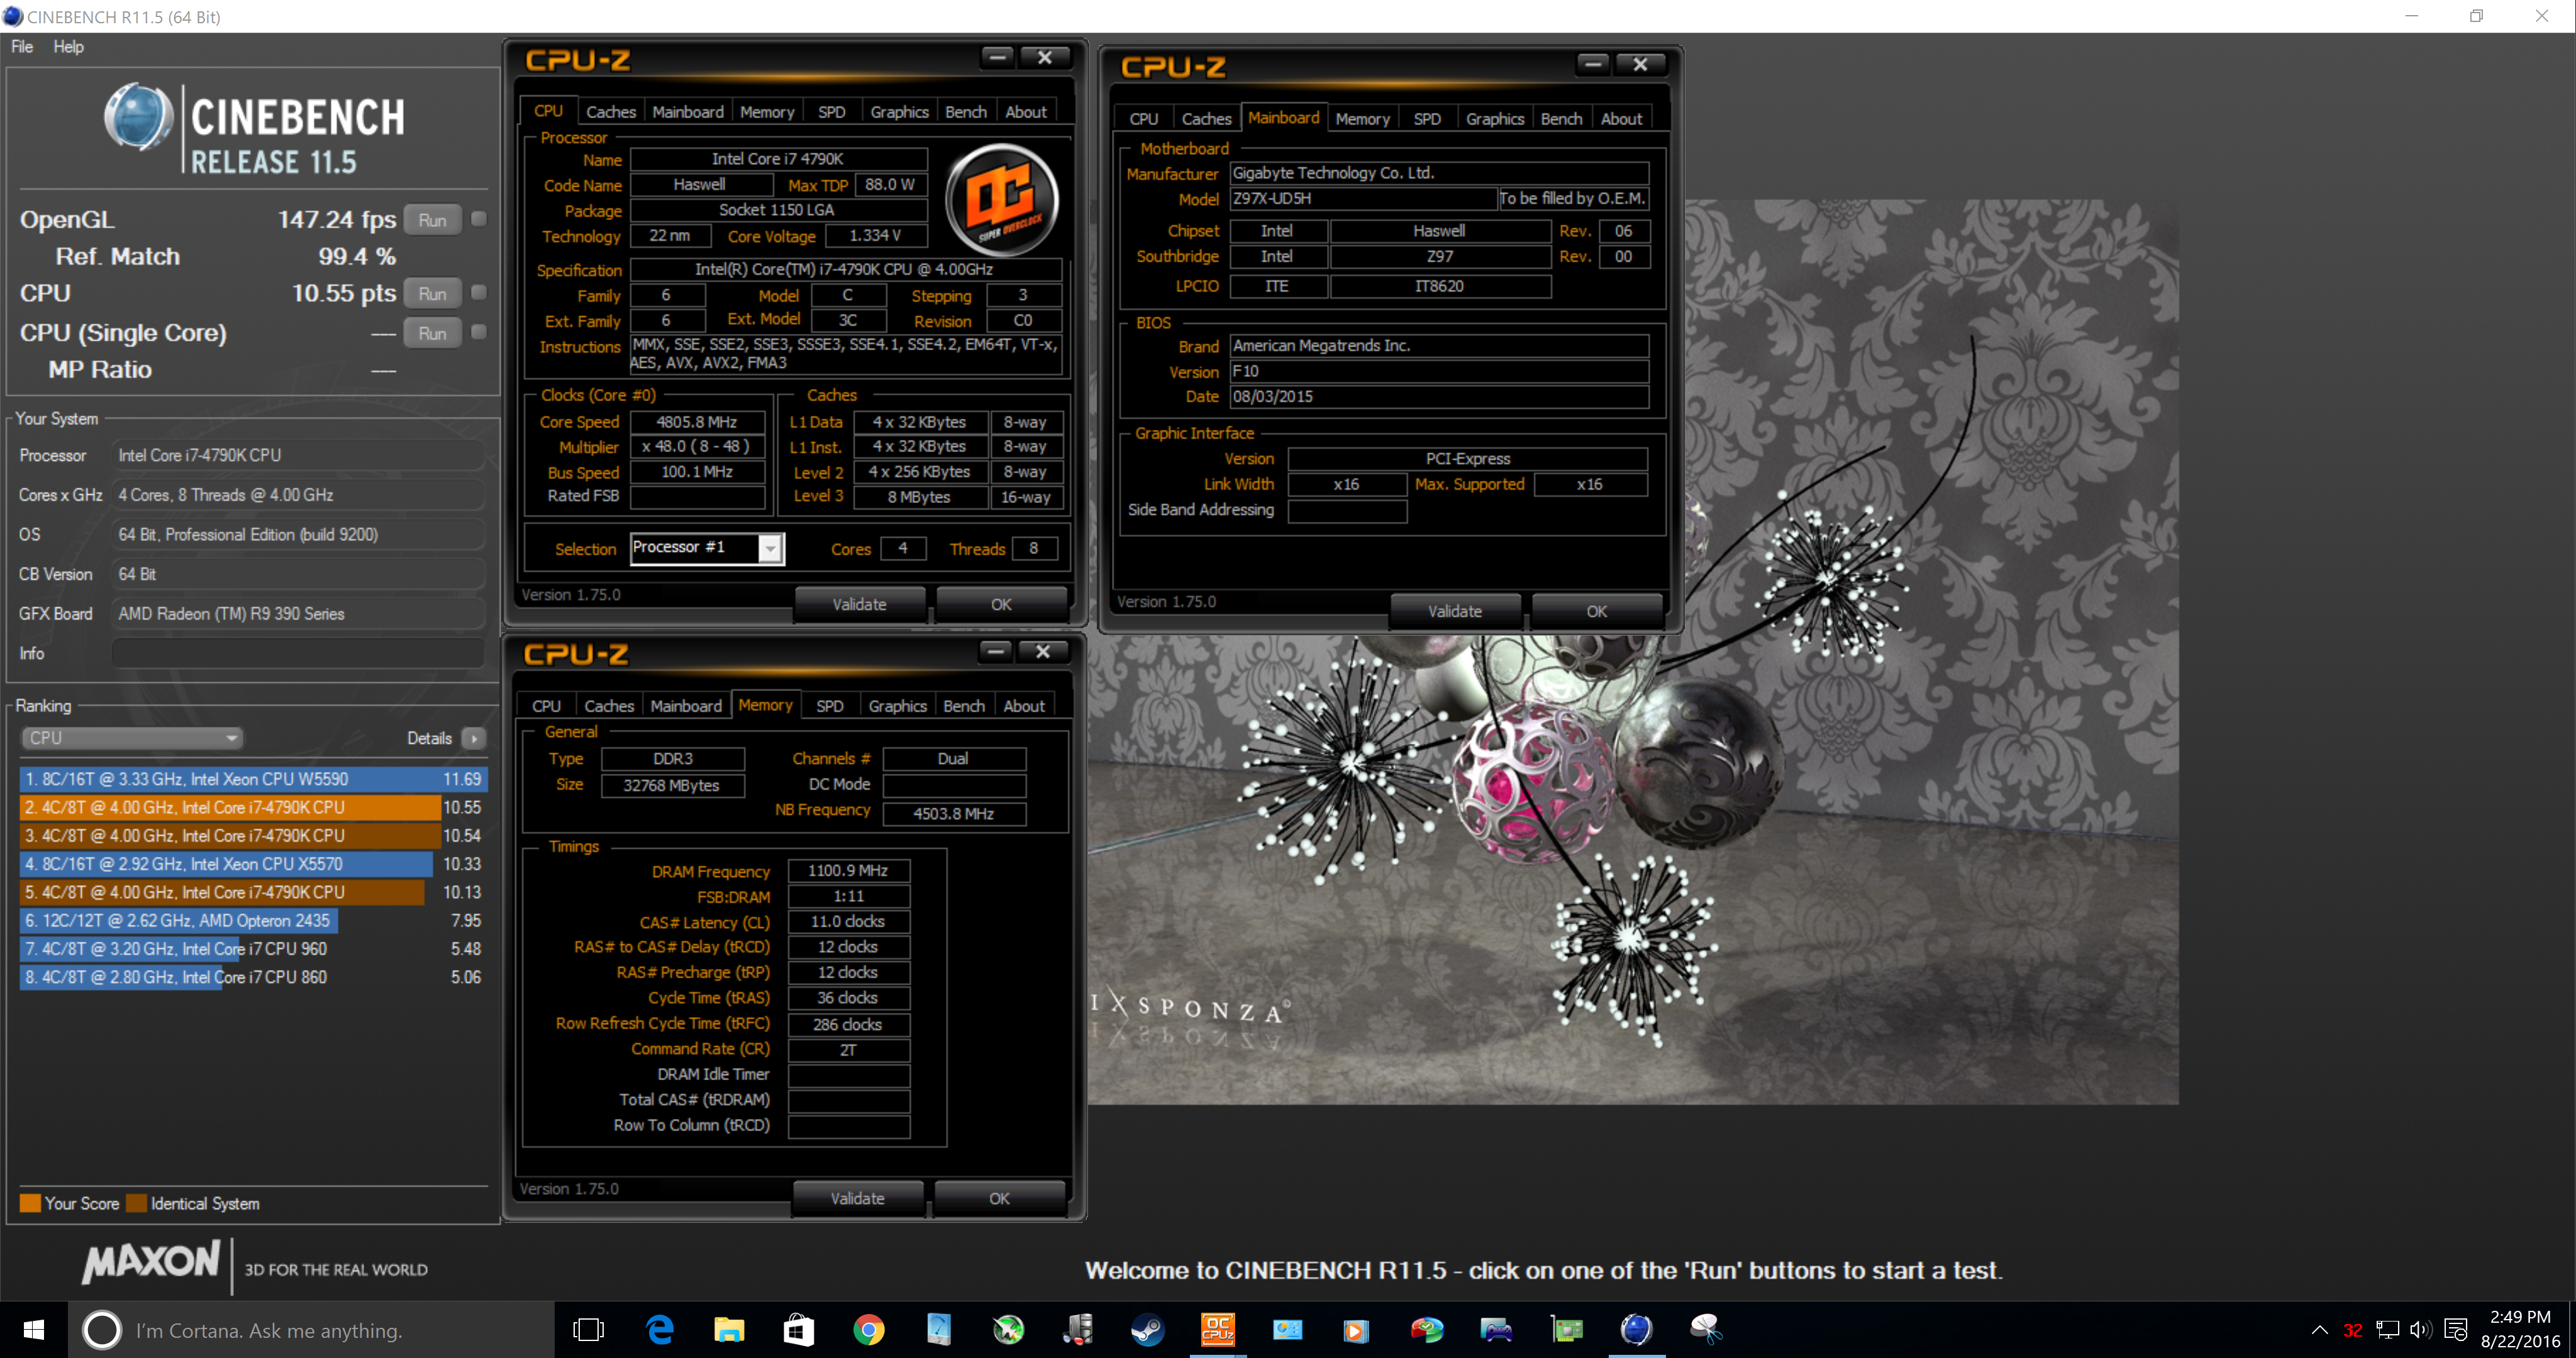Show hidden system tray icons with the chevron

(2319, 1330)
